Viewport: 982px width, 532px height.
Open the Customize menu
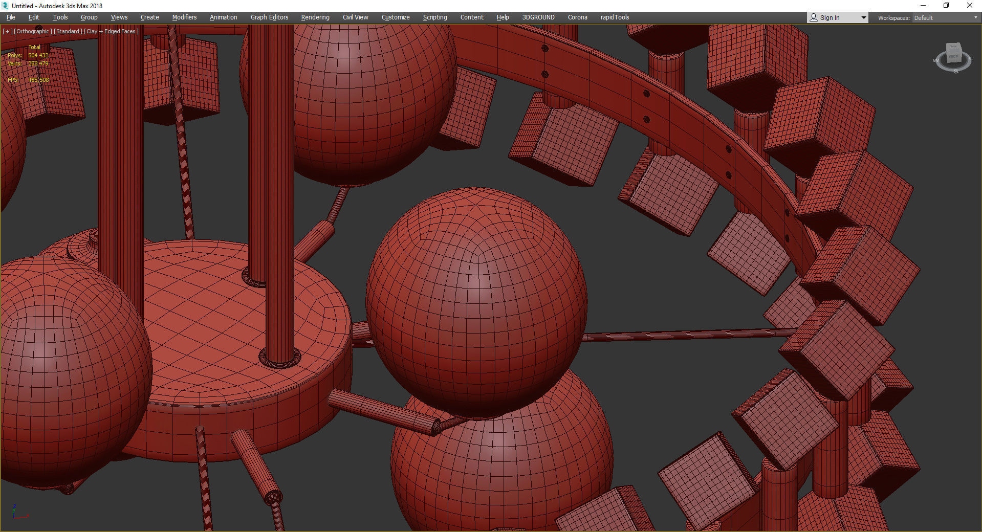coord(396,17)
